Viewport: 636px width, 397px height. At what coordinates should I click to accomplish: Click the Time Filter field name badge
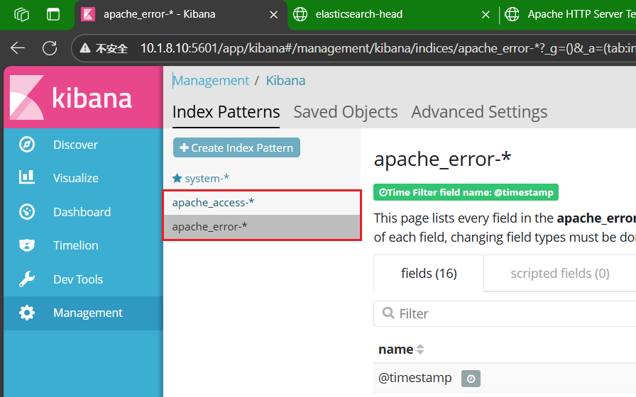click(466, 192)
